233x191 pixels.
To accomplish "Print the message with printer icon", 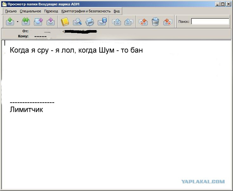I will pos(90,22).
